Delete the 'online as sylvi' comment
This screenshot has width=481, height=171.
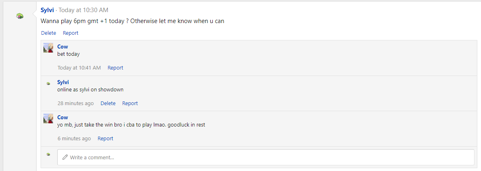[108, 103]
